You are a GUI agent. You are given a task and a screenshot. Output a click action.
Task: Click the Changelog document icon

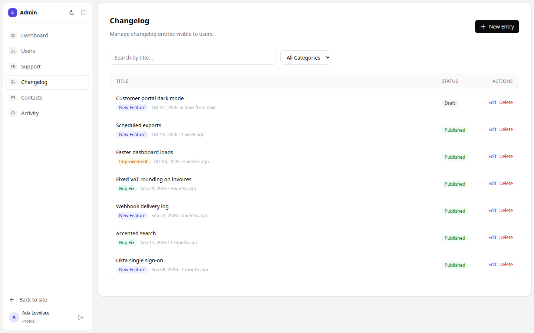(x=13, y=82)
